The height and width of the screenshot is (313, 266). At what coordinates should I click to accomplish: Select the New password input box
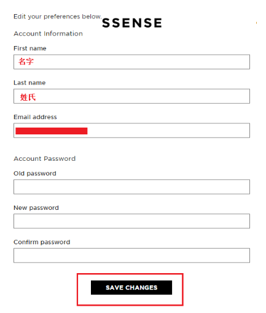tap(131, 221)
